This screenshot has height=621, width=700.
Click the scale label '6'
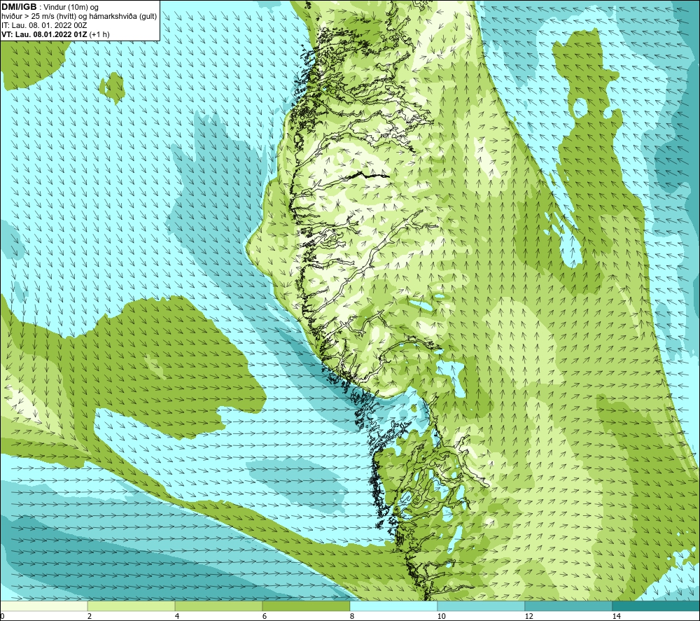point(265,616)
